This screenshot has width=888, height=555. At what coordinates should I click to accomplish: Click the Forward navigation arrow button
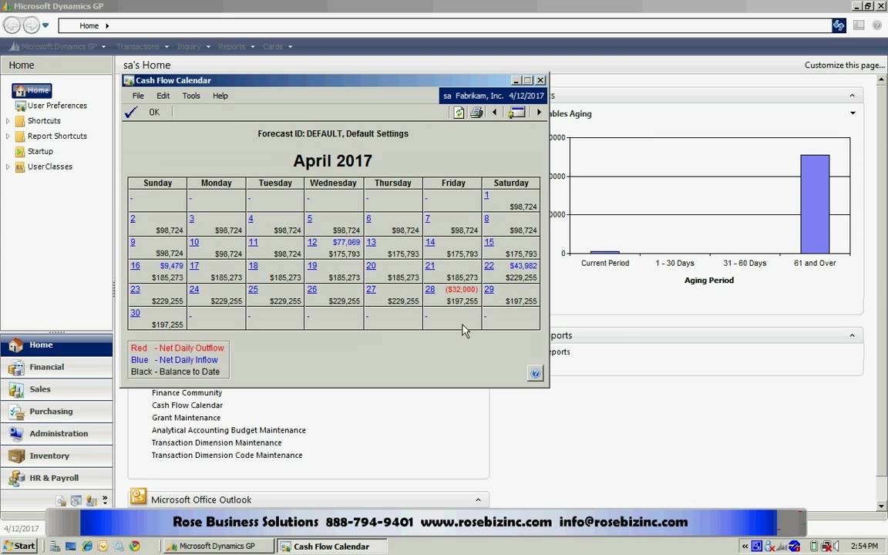coord(31,25)
